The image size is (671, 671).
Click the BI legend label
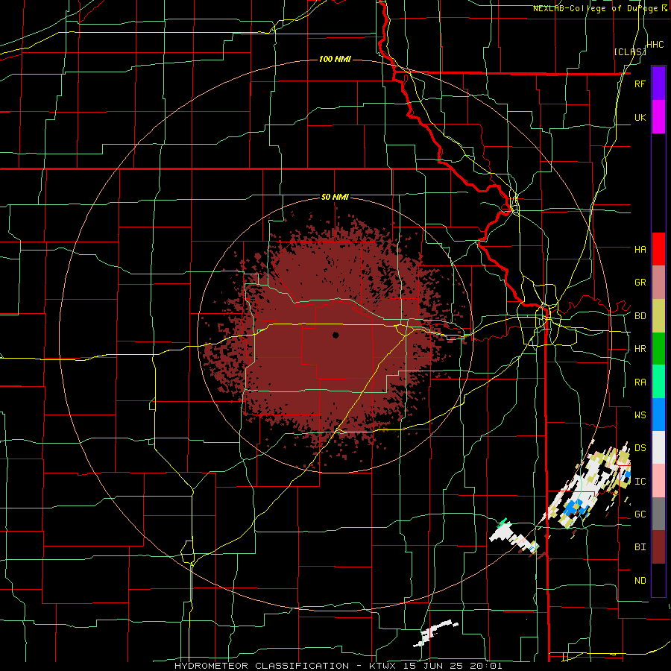pyautogui.click(x=640, y=547)
